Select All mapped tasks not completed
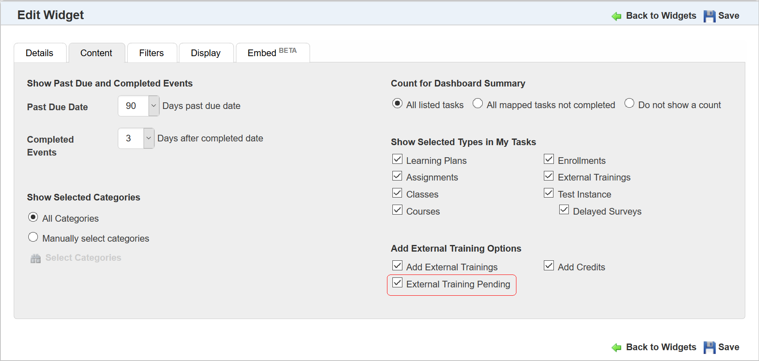The image size is (759, 361). 478,103
